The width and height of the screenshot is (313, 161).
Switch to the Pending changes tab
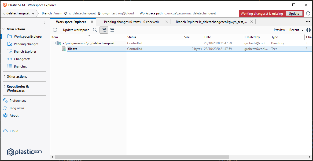(x=131, y=22)
